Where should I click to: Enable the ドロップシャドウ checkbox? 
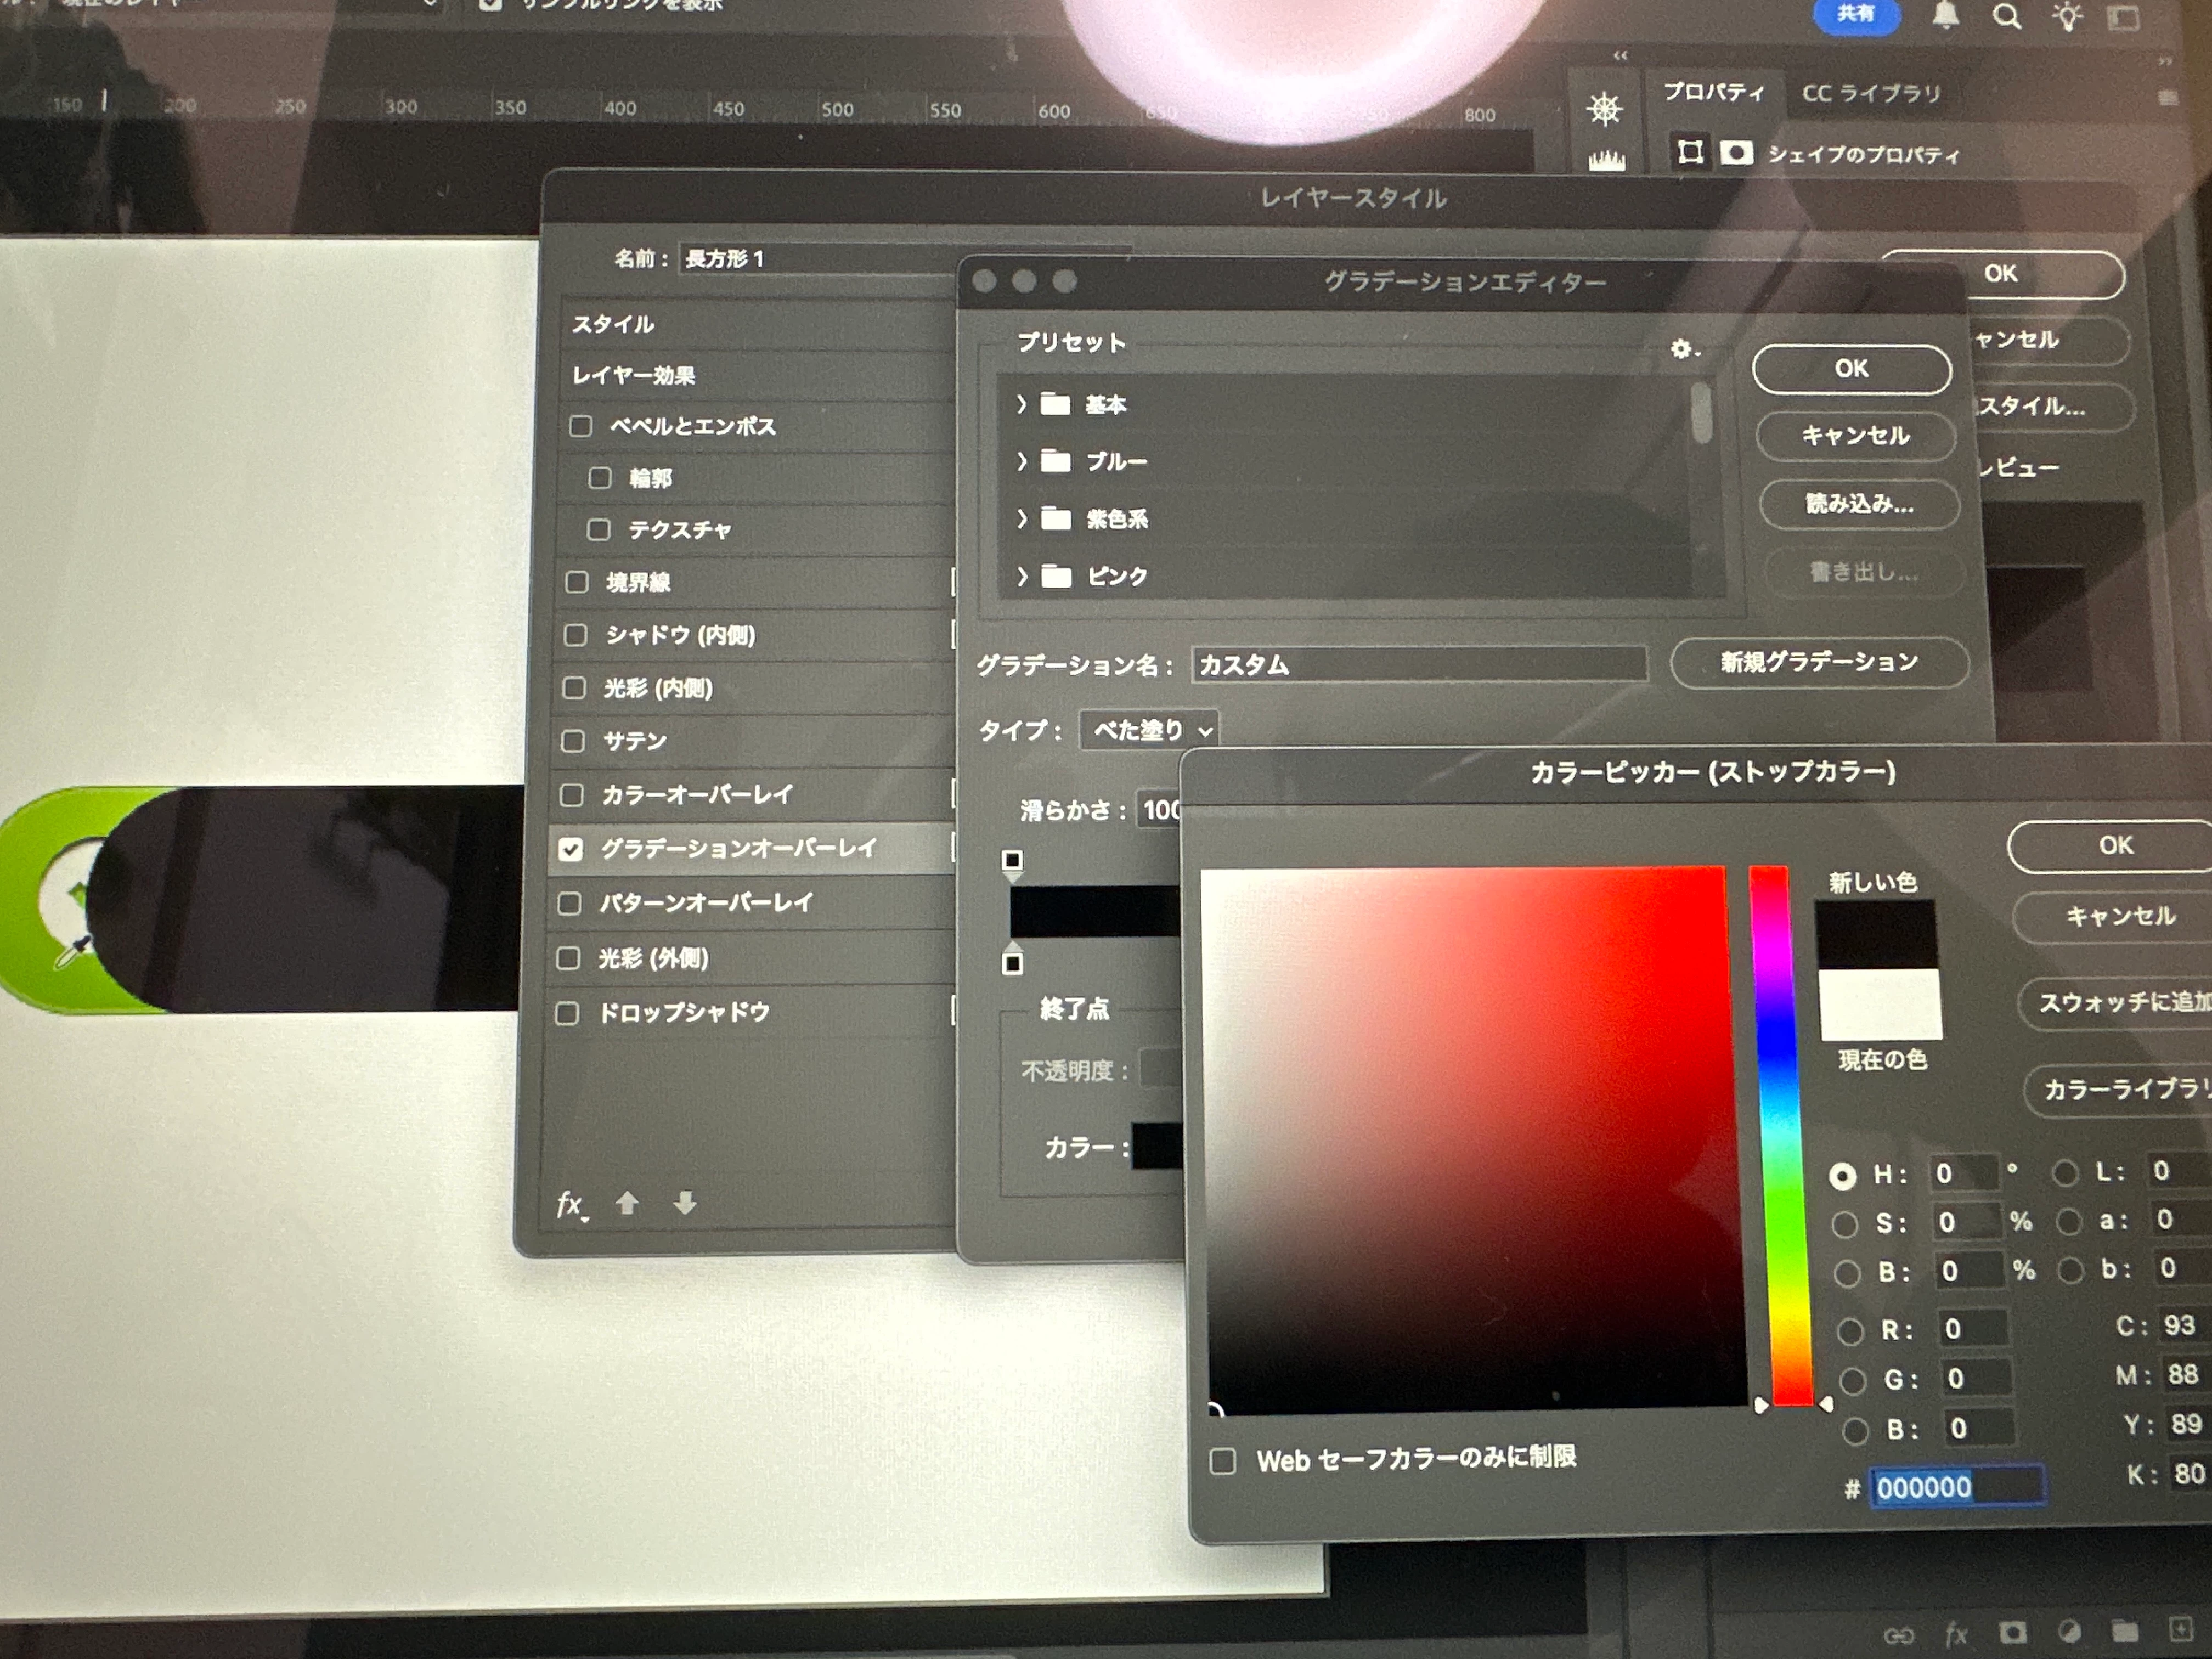click(x=567, y=1013)
